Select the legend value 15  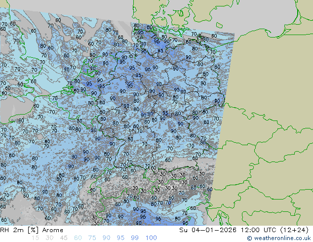tap(35, 238)
